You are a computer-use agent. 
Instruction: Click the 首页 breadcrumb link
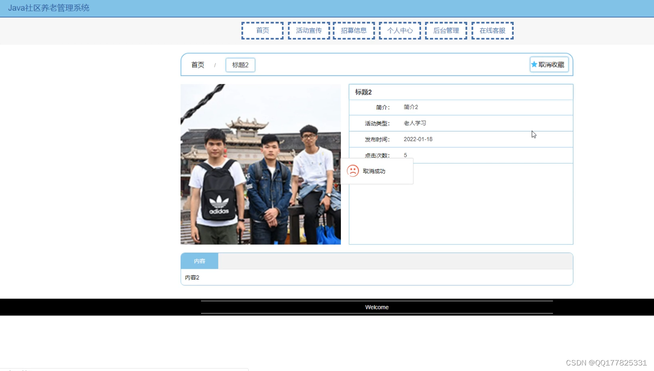(x=198, y=65)
